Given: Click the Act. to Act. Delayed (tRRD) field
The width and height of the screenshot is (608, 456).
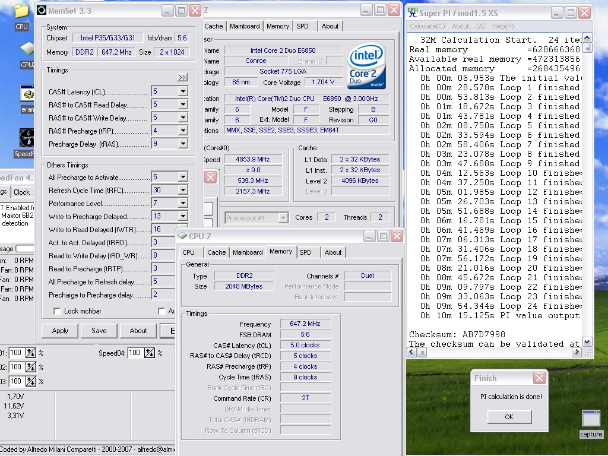Looking at the screenshot, I should [164, 242].
